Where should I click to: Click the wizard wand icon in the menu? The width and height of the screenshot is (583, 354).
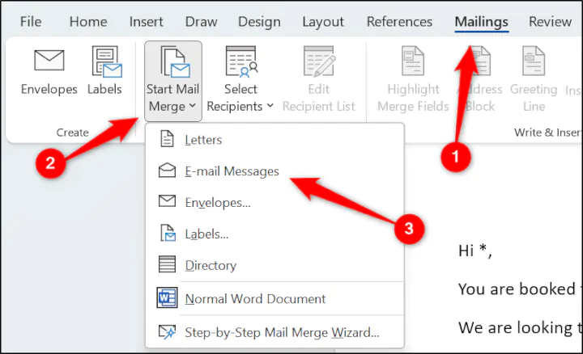pyautogui.click(x=167, y=331)
